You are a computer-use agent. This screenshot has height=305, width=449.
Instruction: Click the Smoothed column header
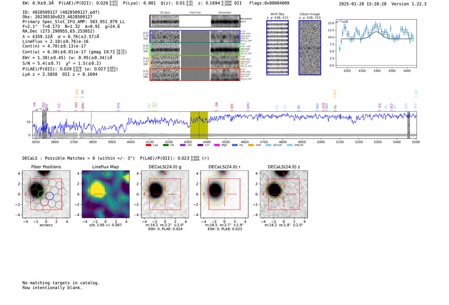tap(225, 13)
